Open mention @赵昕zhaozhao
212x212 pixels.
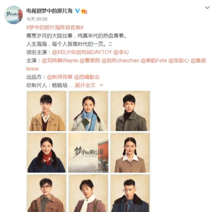click(120, 61)
